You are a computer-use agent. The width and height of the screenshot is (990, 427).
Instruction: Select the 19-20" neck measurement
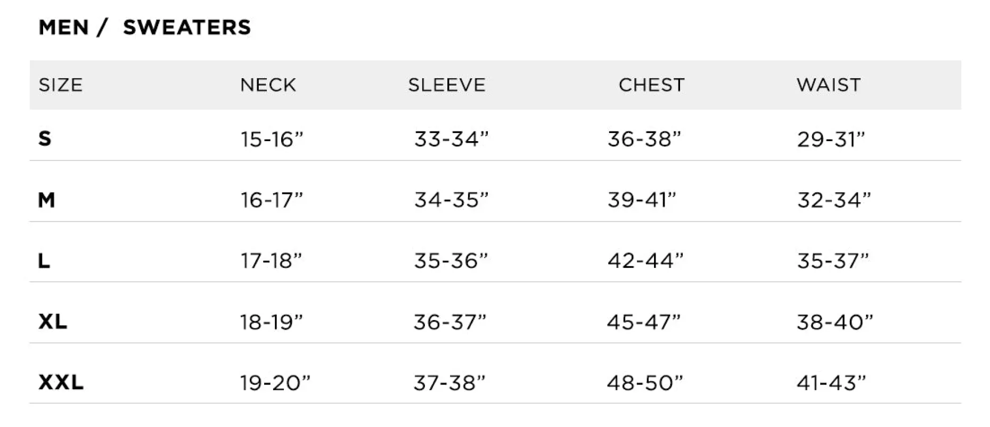pyautogui.click(x=275, y=383)
